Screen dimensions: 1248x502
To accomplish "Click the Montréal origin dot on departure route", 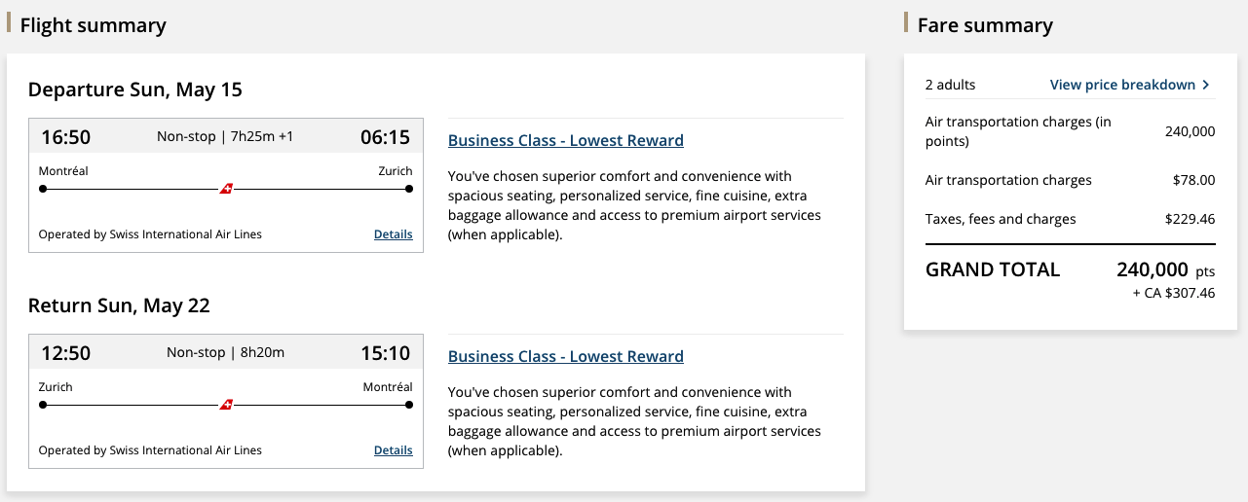I will [43, 189].
